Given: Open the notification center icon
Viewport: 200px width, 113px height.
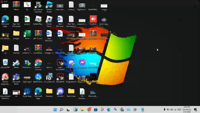Looking at the screenshot, I should click(195, 110).
